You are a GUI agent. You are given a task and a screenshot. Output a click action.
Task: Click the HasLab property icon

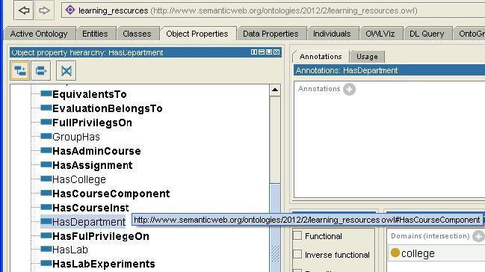click(x=46, y=249)
